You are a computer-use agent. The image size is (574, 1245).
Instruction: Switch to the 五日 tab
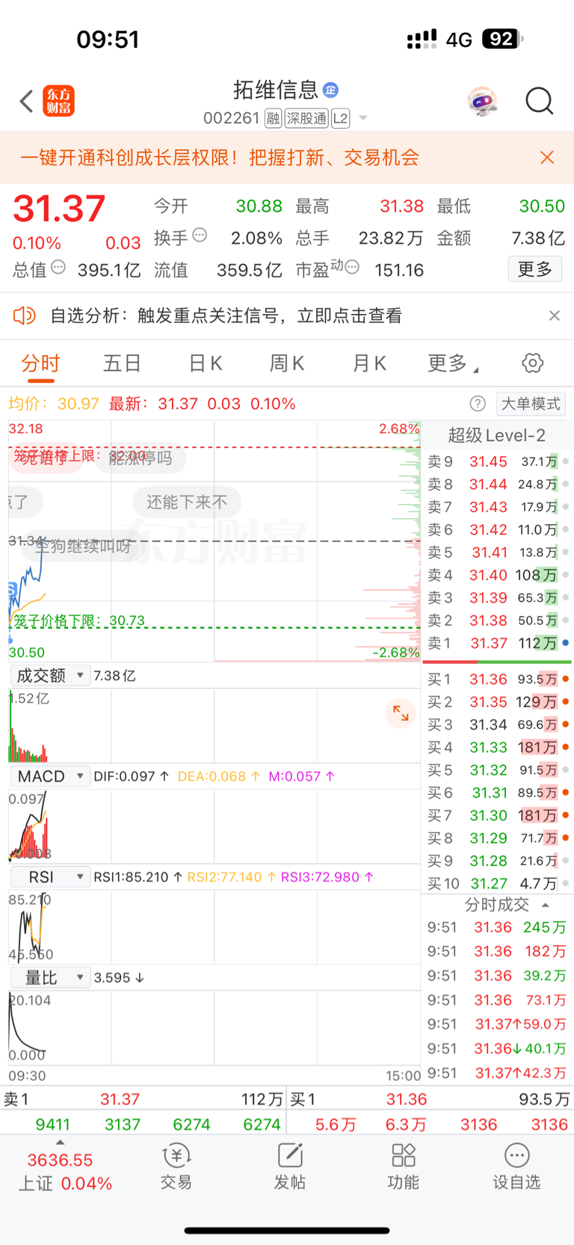pos(122,363)
